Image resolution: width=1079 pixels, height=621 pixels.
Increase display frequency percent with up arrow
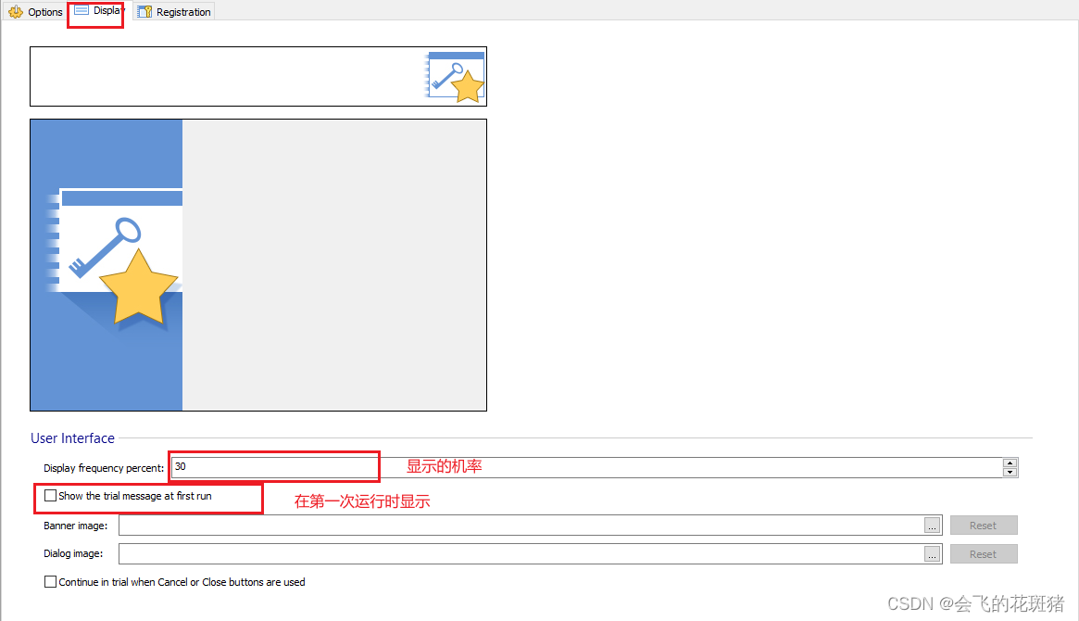pyautogui.click(x=1010, y=463)
